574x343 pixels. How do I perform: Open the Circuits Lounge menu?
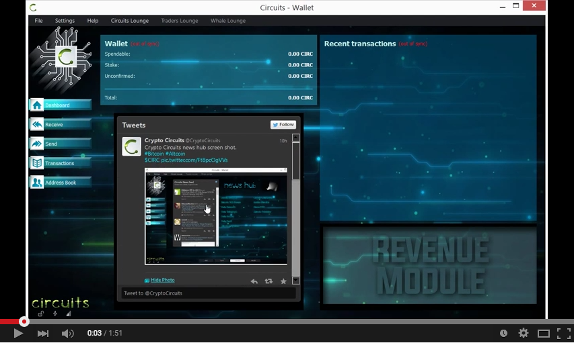[130, 21]
